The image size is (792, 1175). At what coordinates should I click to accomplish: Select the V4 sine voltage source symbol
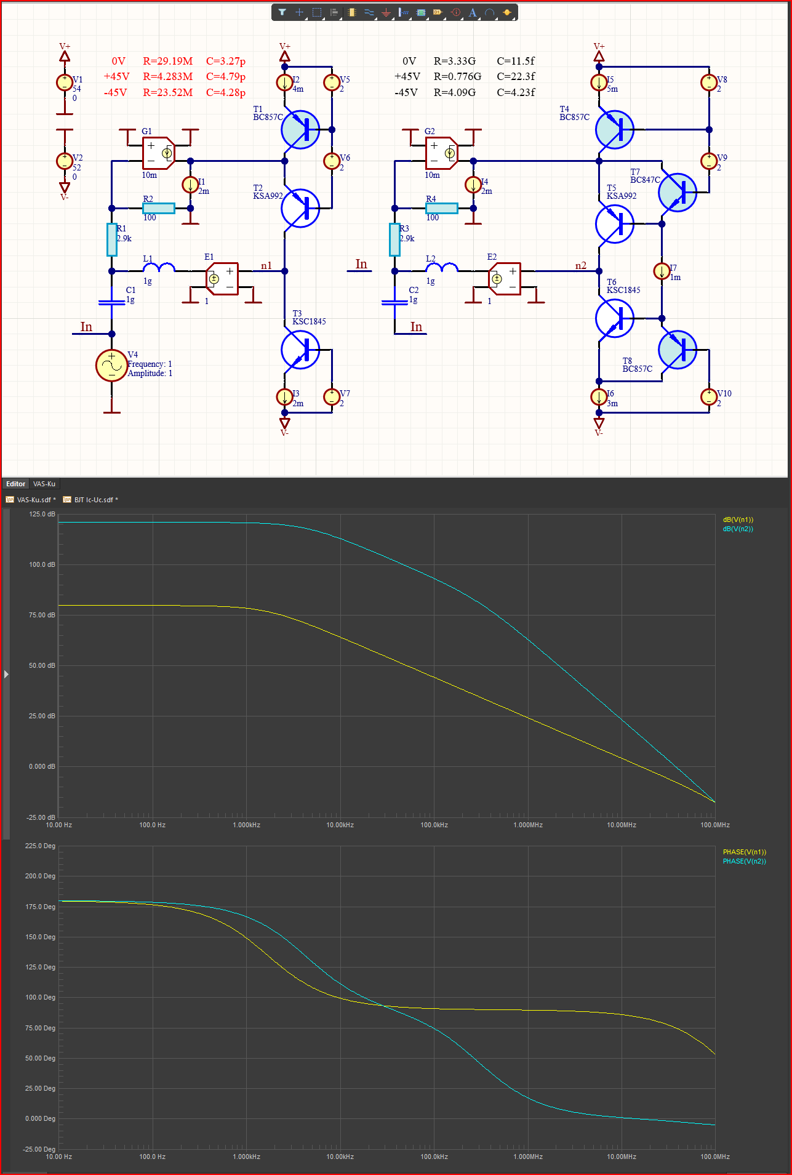pyautogui.click(x=111, y=366)
